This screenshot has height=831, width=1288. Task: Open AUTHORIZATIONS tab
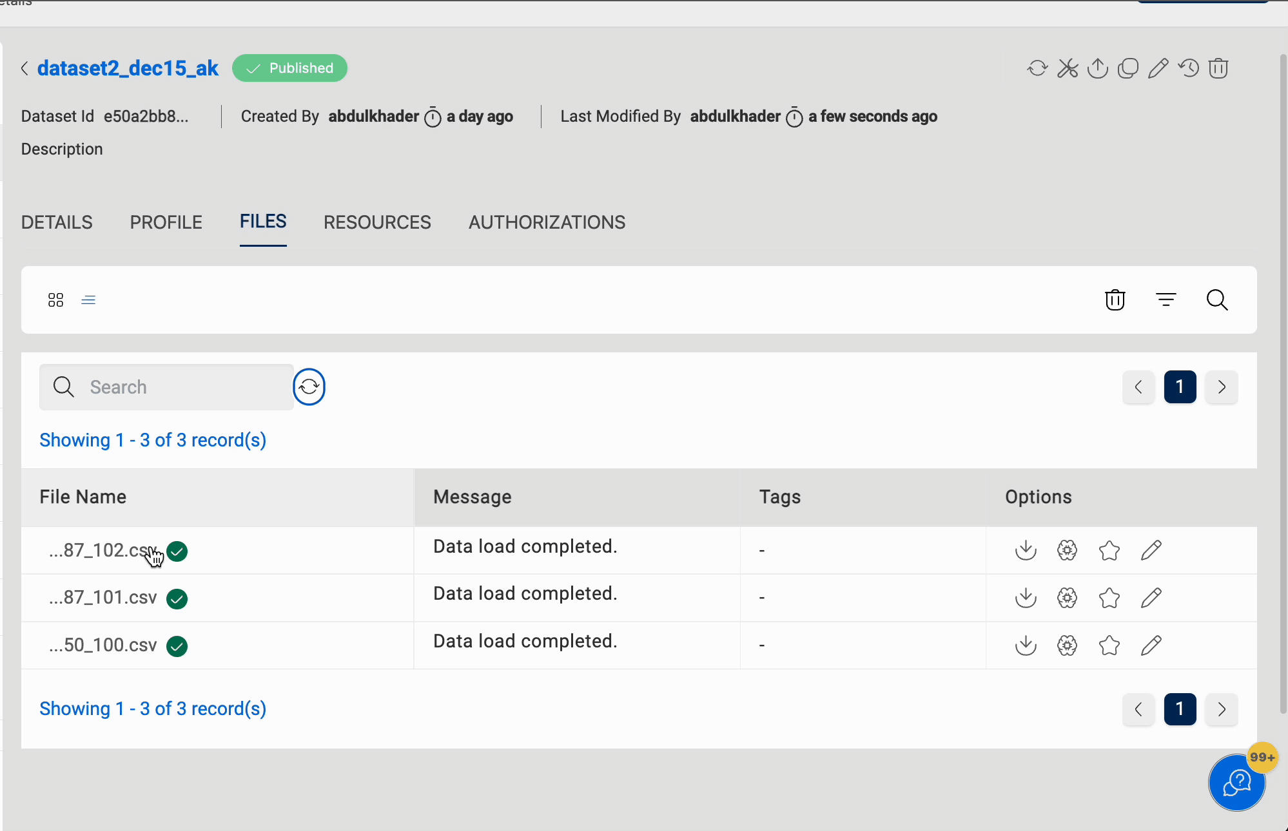tap(547, 222)
